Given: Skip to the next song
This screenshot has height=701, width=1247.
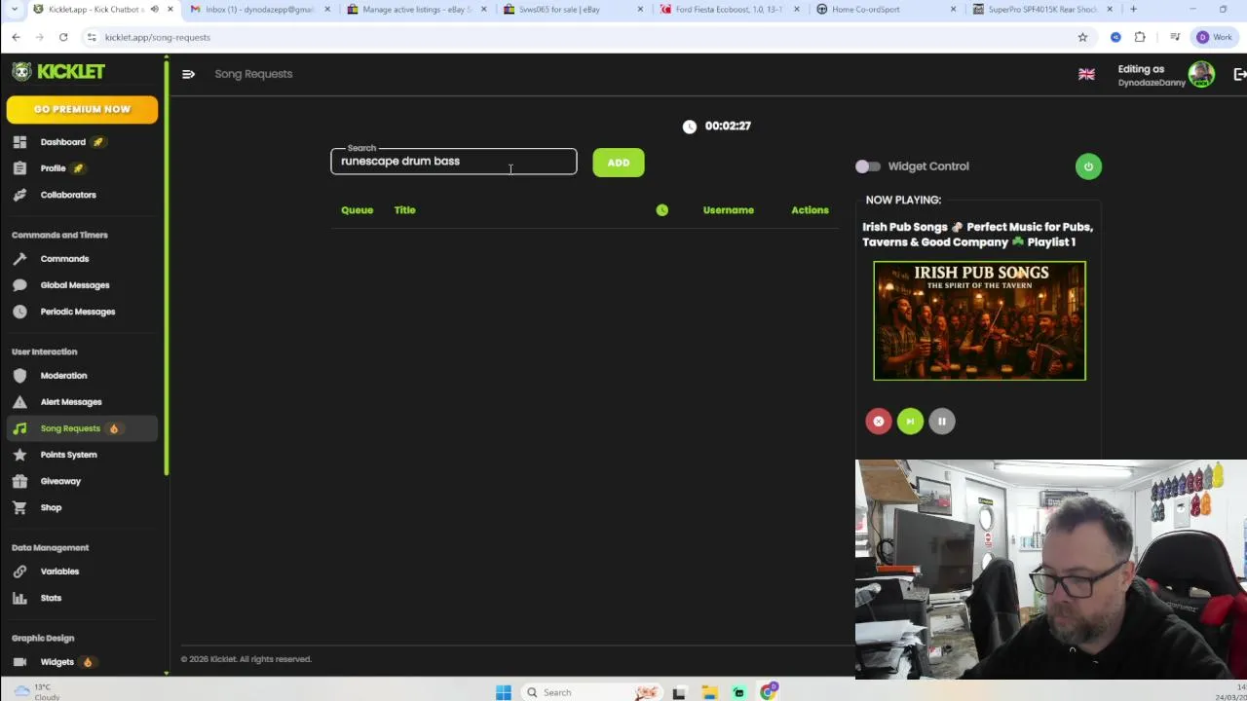Looking at the screenshot, I should 910,422.
